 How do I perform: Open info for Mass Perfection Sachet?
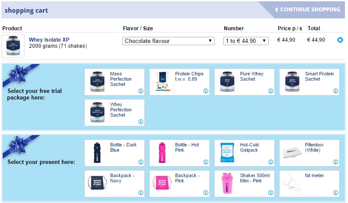(x=141, y=91)
